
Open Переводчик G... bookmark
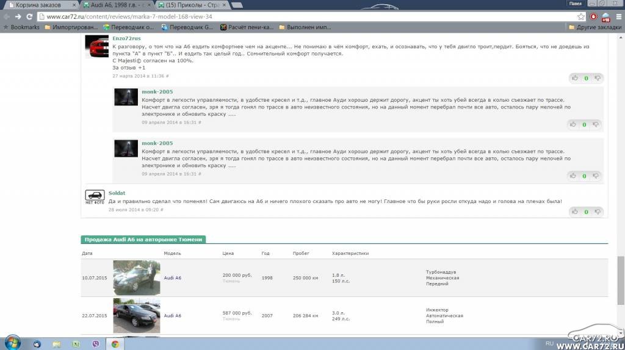point(187,27)
